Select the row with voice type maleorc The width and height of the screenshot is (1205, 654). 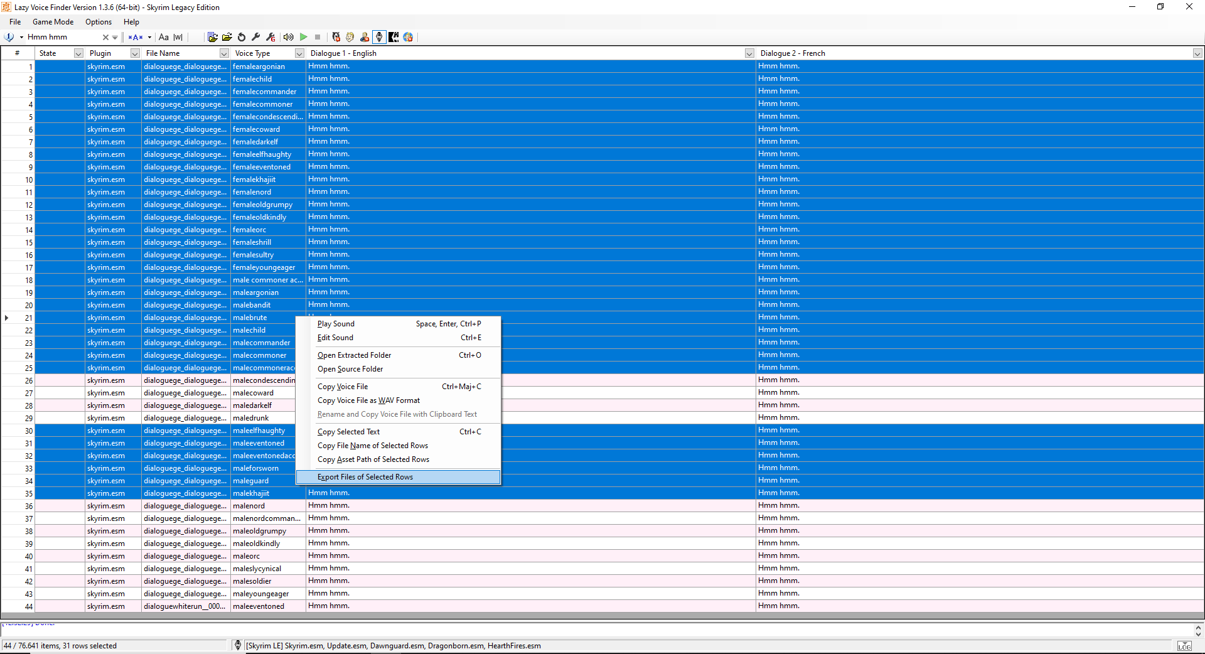(602, 556)
